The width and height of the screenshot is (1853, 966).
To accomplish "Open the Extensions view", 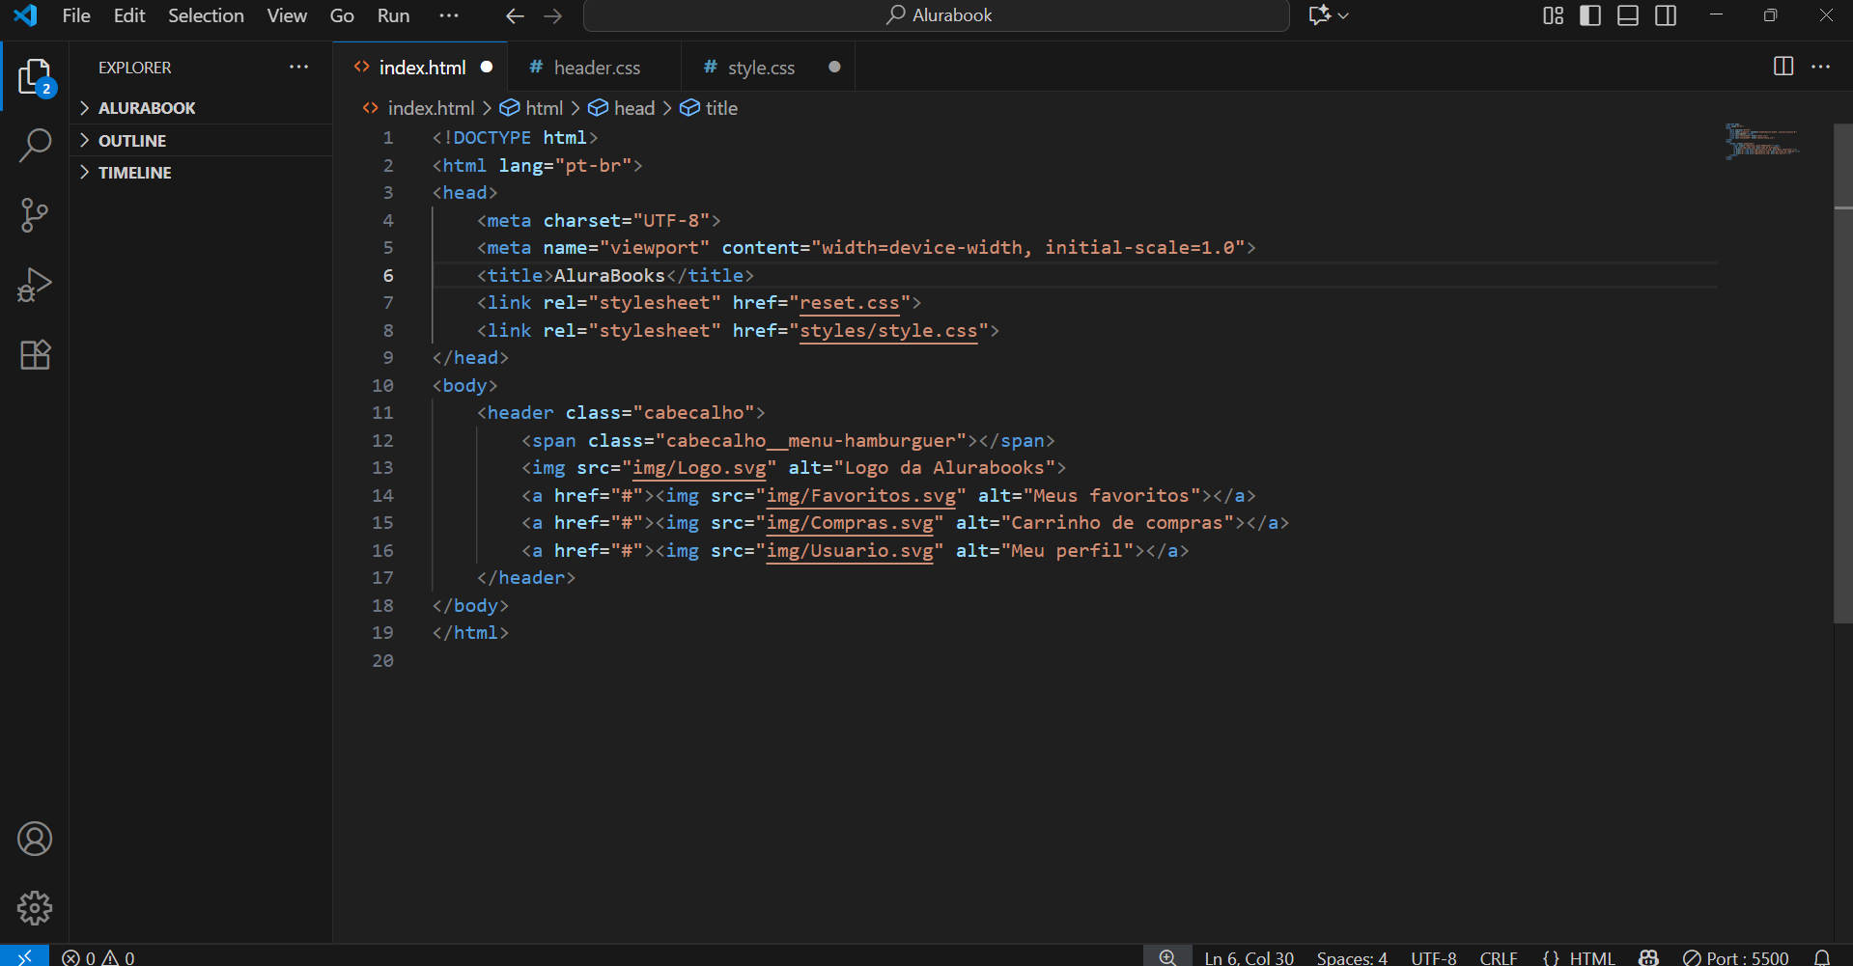I will pyautogui.click(x=35, y=355).
